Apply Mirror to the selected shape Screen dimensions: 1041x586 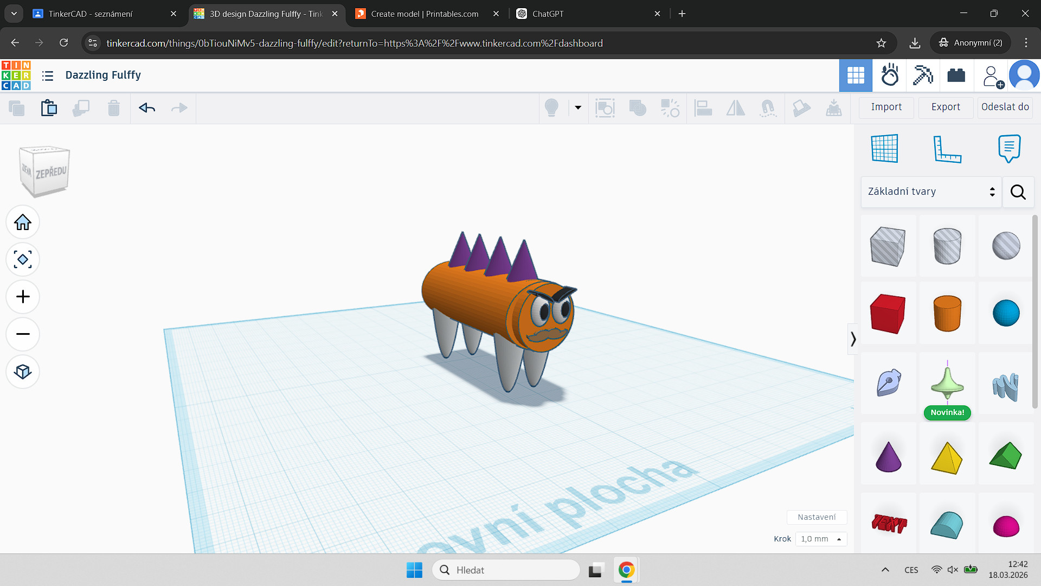point(736,108)
